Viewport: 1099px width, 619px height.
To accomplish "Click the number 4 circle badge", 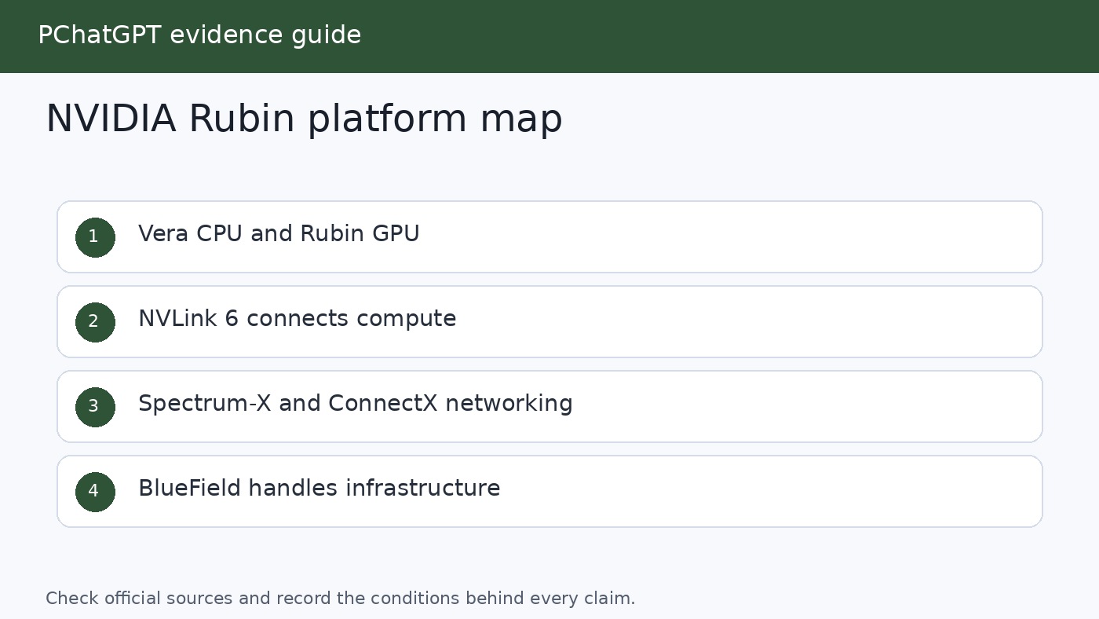I will (x=95, y=492).
